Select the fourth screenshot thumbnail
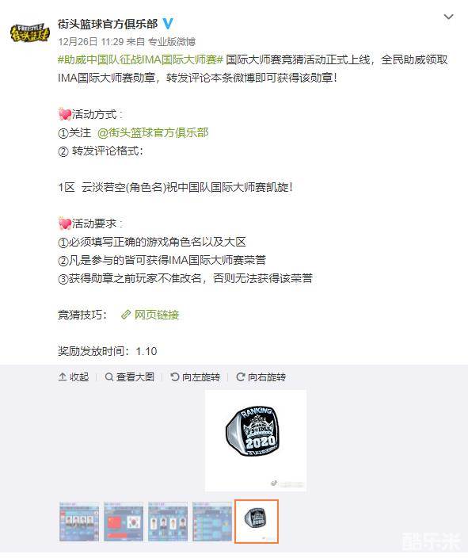468x558 pixels. (212, 522)
